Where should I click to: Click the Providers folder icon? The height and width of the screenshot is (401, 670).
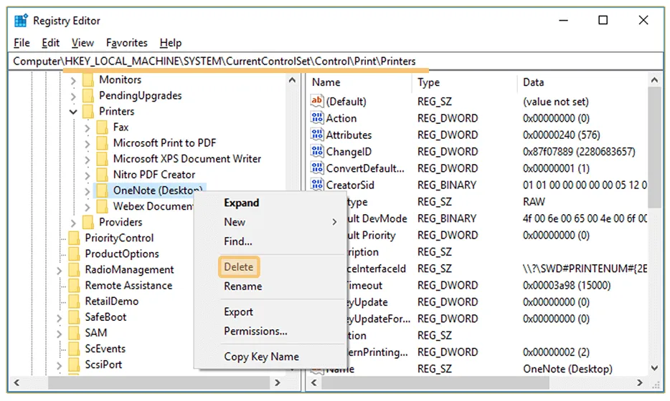88,222
